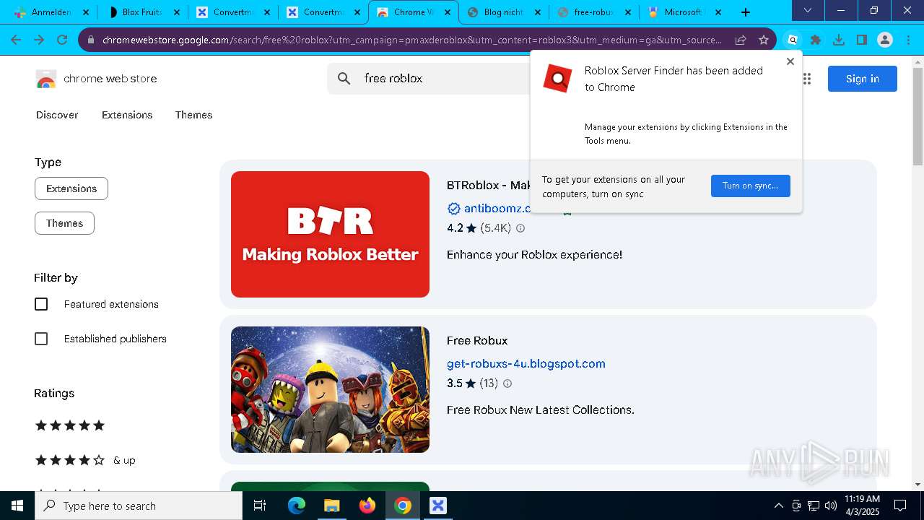Screen dimensions: 924x520
Task: Click the Turn on sync button
Action: tap(751, 186)
